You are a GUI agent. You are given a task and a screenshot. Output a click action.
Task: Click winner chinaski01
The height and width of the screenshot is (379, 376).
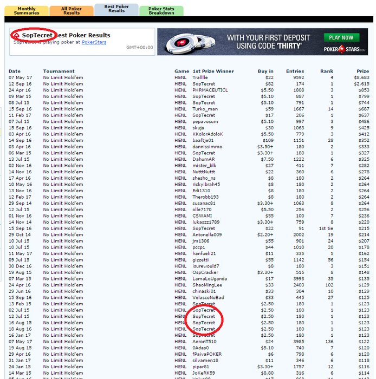pyautogui.click(x=204, y=291)
